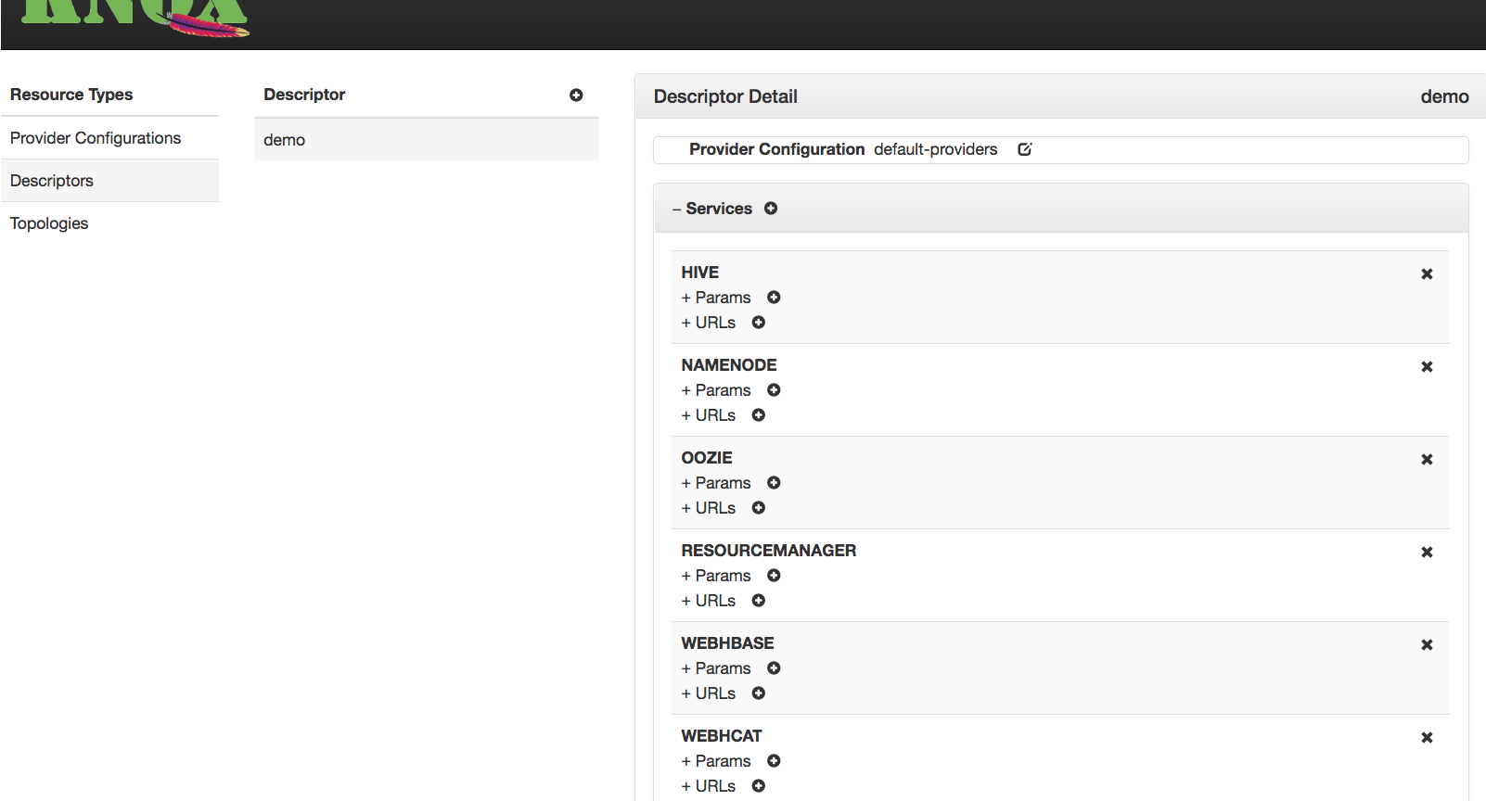Expand URLs under WEBHBASE
This screenshot has height=801, width=1486.
pos(708,693)
